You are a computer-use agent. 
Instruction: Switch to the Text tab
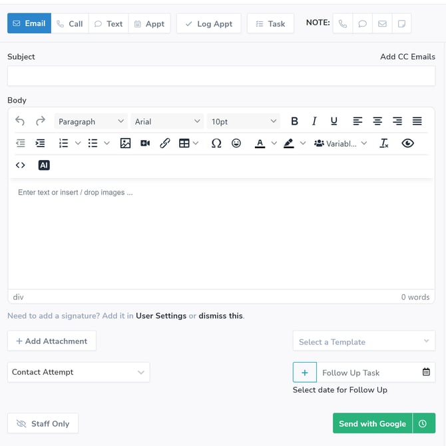click(109, 23)
